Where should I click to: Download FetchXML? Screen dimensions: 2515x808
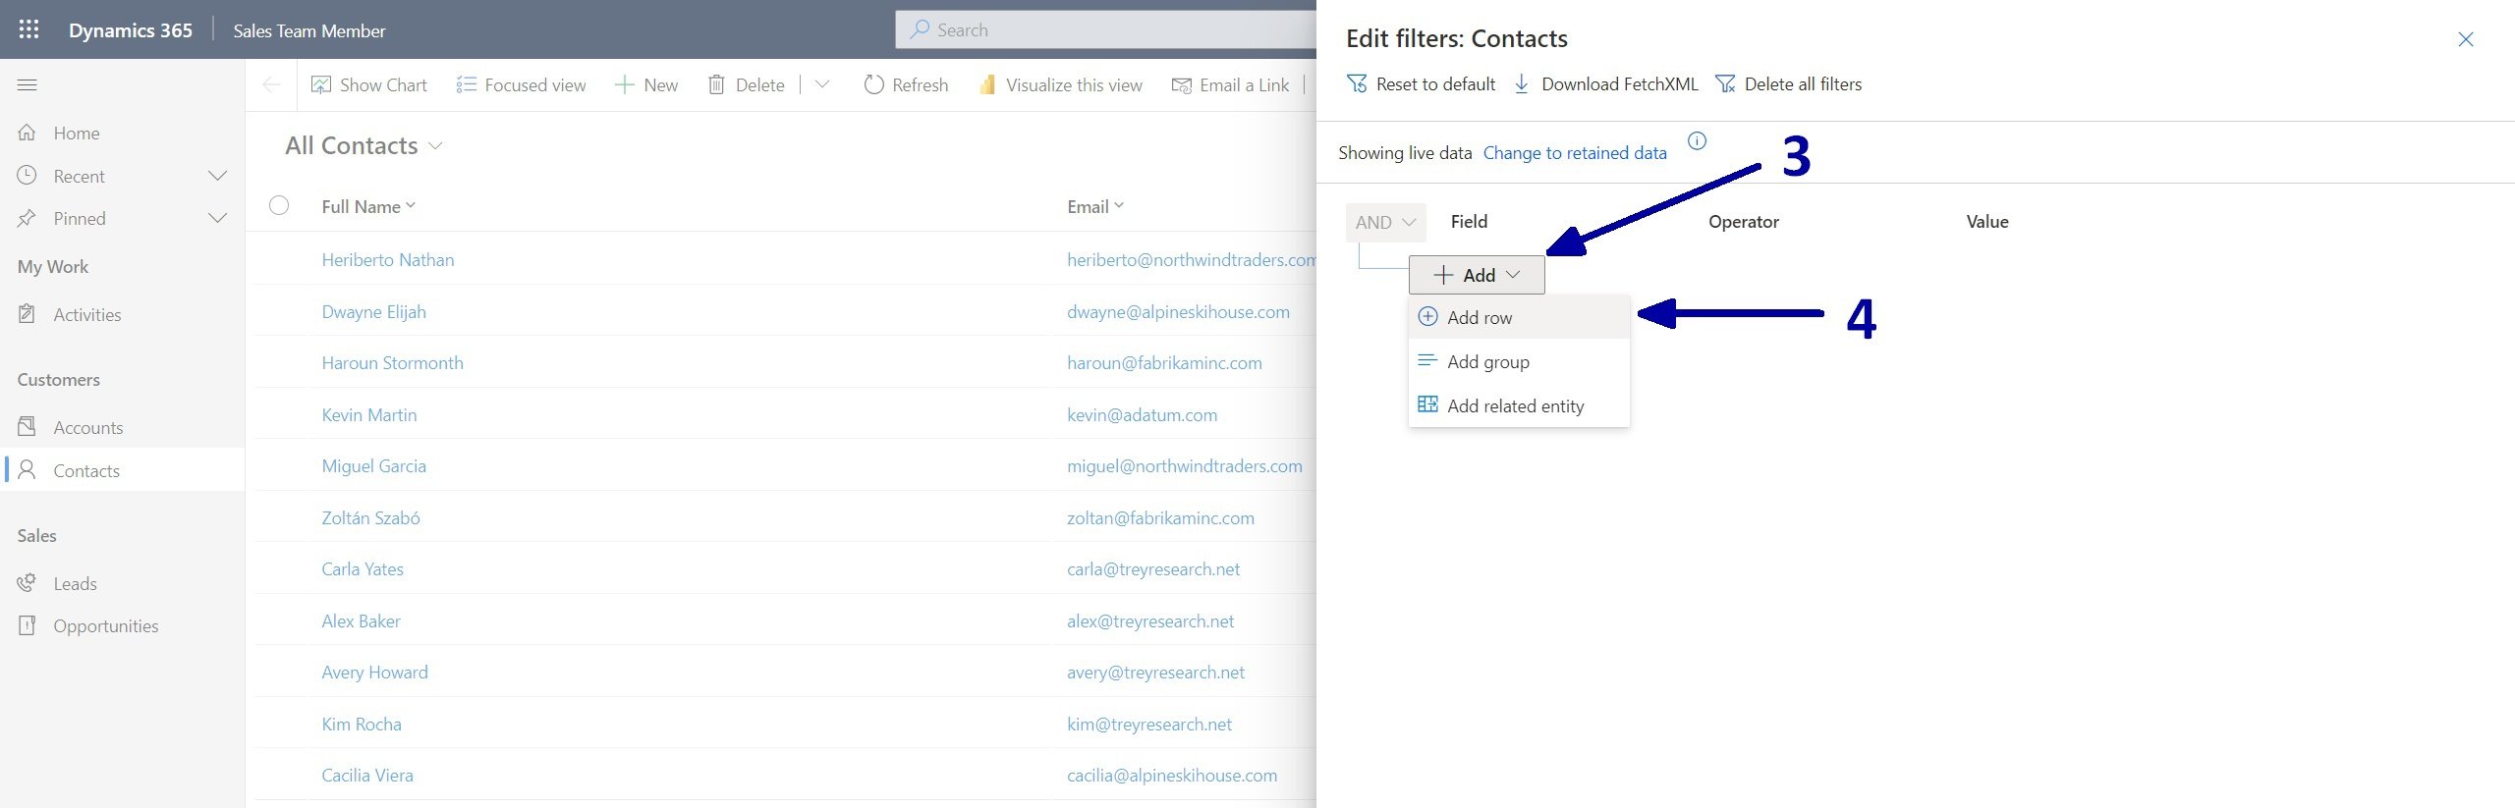(1607, 84)
